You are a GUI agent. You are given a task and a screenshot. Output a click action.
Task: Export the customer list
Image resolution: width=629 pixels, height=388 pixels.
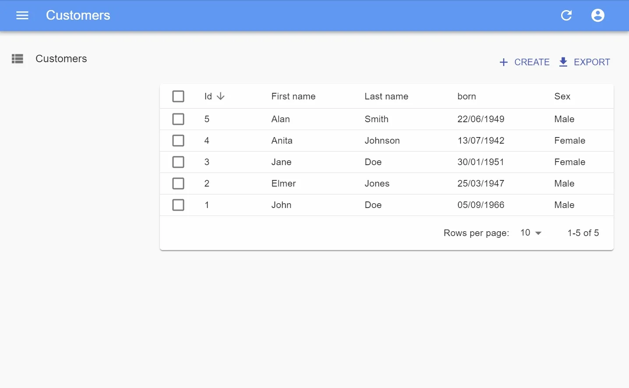coord(584,62)
